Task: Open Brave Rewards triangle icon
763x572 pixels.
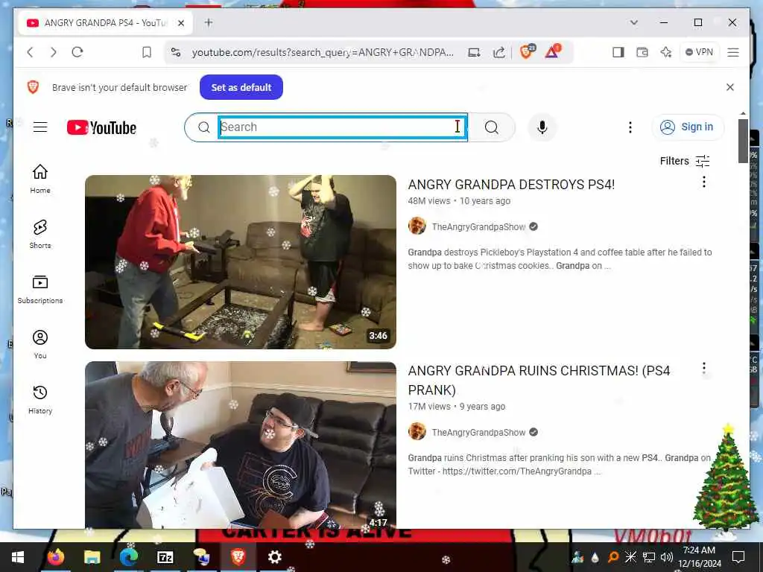Action: coord(552,51)
